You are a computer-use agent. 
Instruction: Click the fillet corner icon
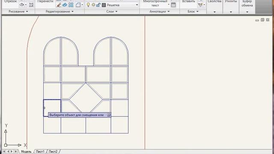pyautogui.click(x=78, y=5)
